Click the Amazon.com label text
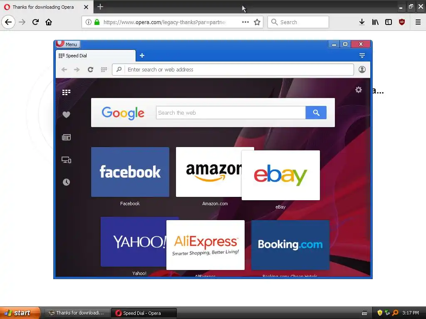 (215, 204)
